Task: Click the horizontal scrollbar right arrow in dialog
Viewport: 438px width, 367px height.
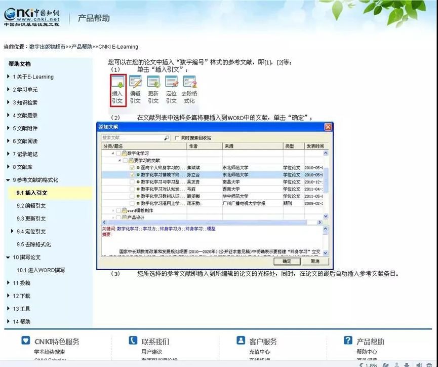Action: coord(320,222)
